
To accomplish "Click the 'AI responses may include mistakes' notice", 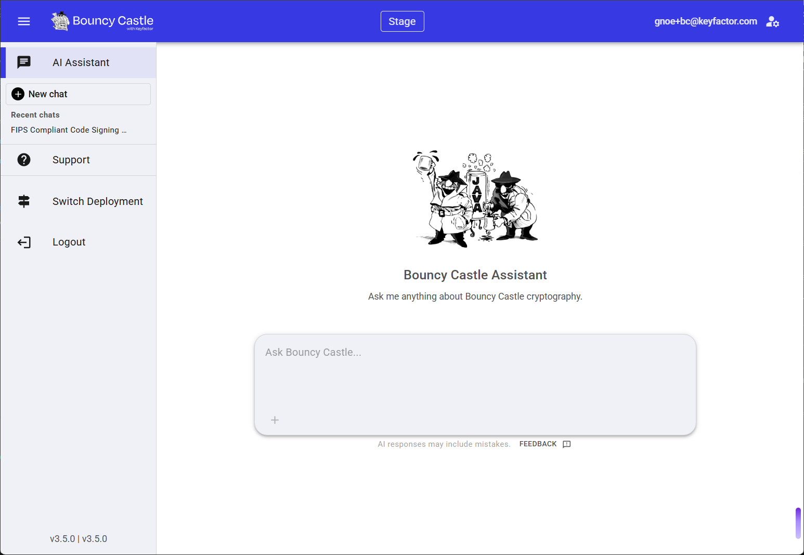I will (x=444, y=444).
